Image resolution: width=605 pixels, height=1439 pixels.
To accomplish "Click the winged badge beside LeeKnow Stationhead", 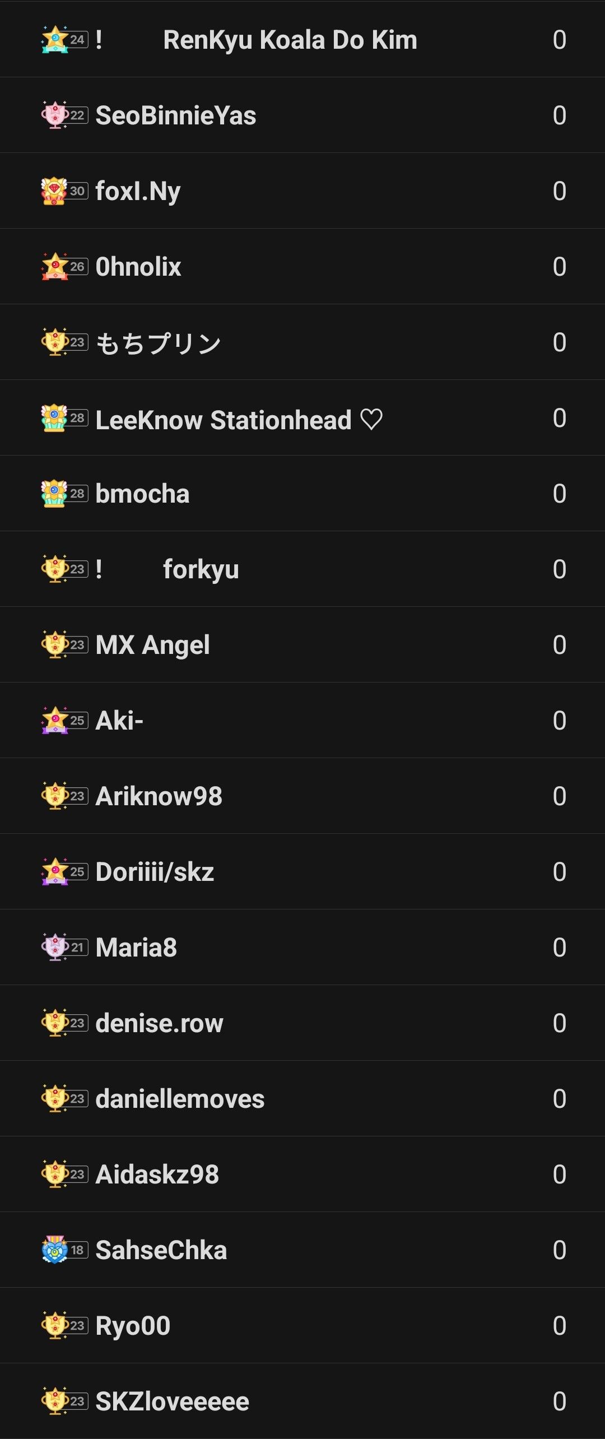I will coord(54,418).
